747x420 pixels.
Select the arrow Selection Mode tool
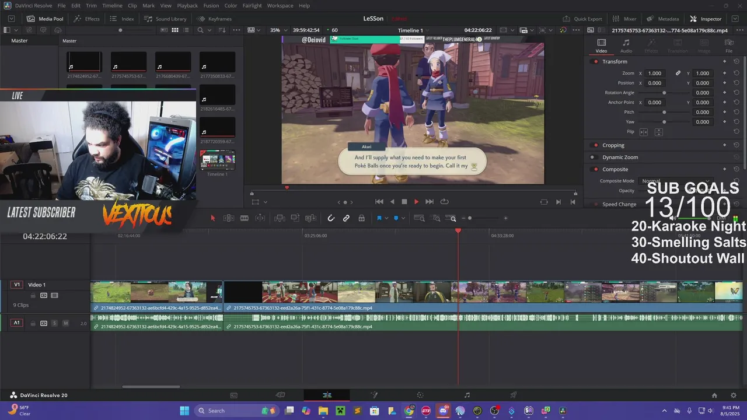pos(212,218)
